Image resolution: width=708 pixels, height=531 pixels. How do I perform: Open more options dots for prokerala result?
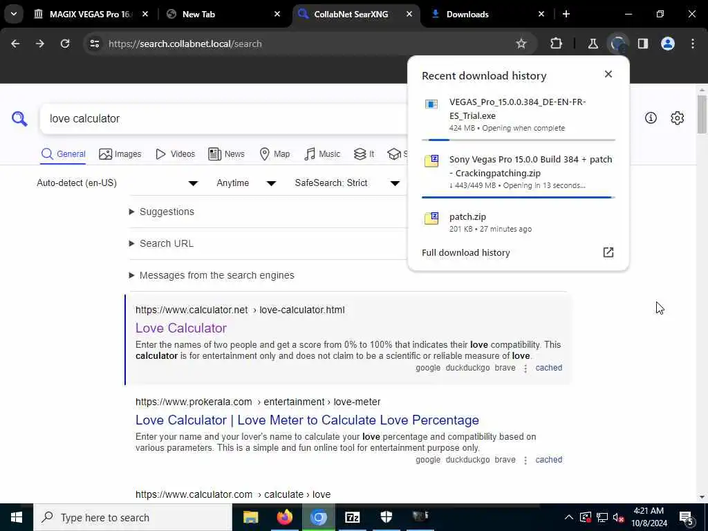[x=525, y=460]
